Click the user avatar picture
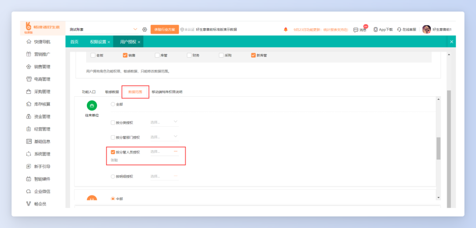The width and height of the screenshot is (476, 228). [427, 29]
